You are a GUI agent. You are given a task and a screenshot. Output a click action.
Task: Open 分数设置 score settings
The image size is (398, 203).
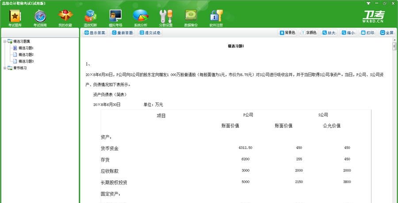point(166,18)
